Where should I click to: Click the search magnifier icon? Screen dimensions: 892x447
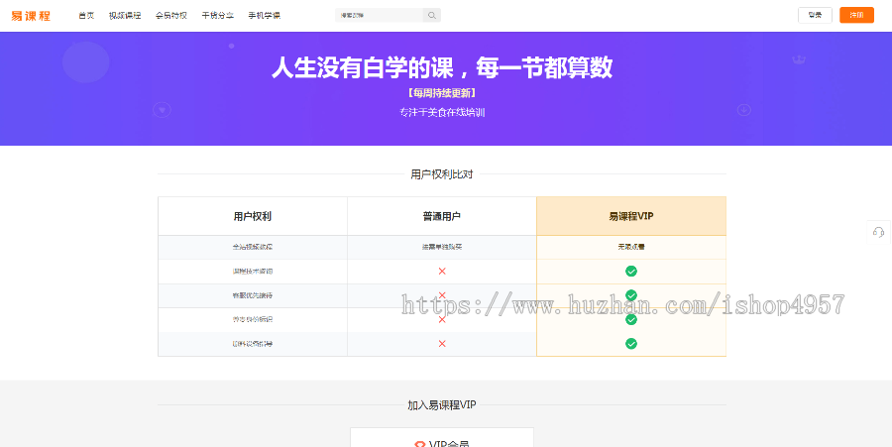pyautogui.click(x=432, y=15)
